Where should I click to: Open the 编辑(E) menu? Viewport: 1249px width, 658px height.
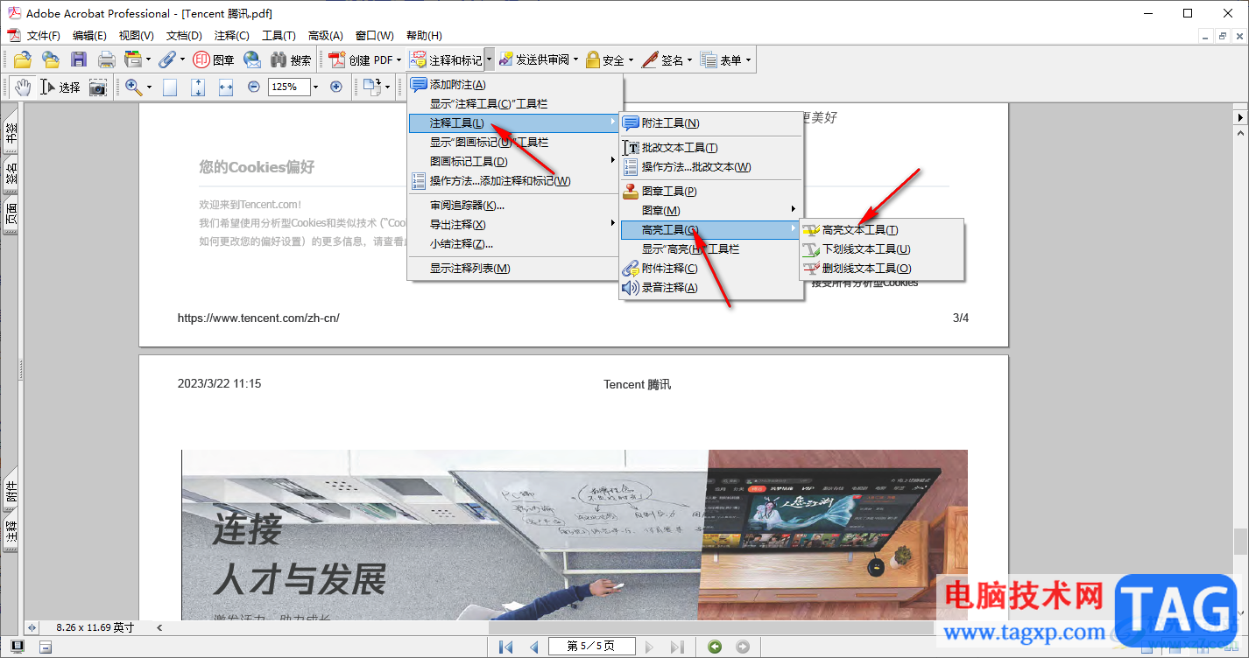89,36
